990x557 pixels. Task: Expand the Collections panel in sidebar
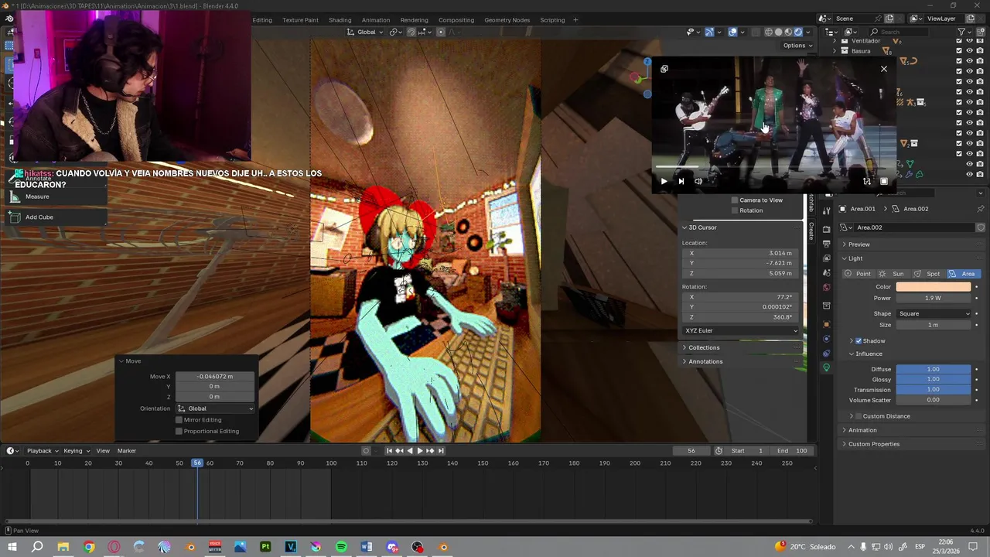(703, 348)
